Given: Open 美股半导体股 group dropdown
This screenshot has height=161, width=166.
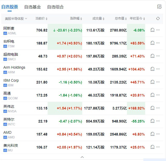Looking at the screenshot, I should (16, 19).
